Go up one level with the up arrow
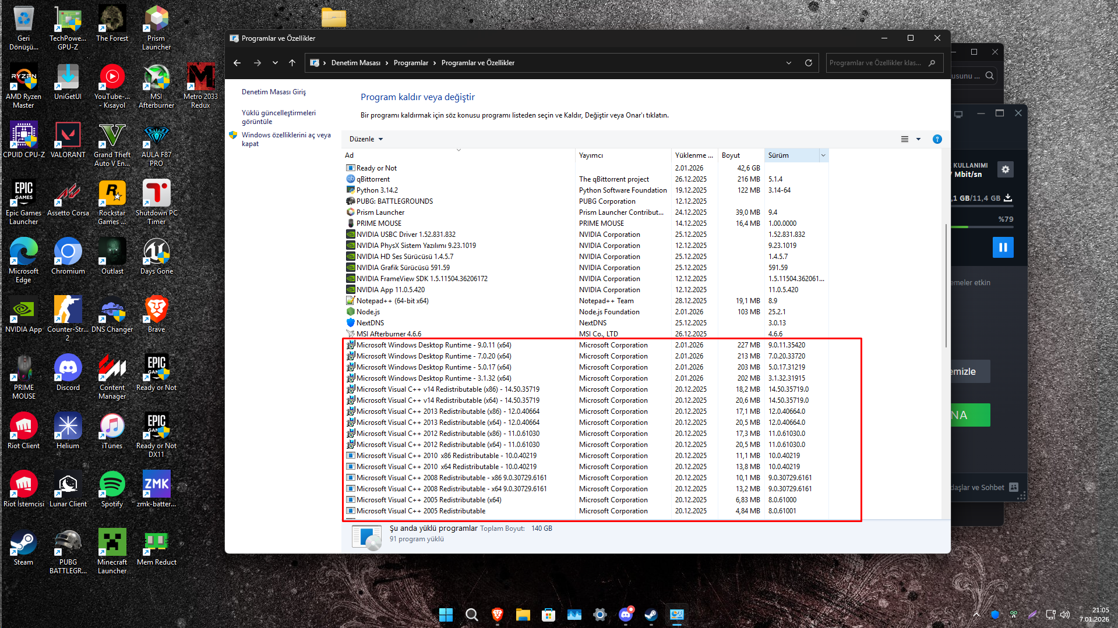 click(x=292, y=63)
